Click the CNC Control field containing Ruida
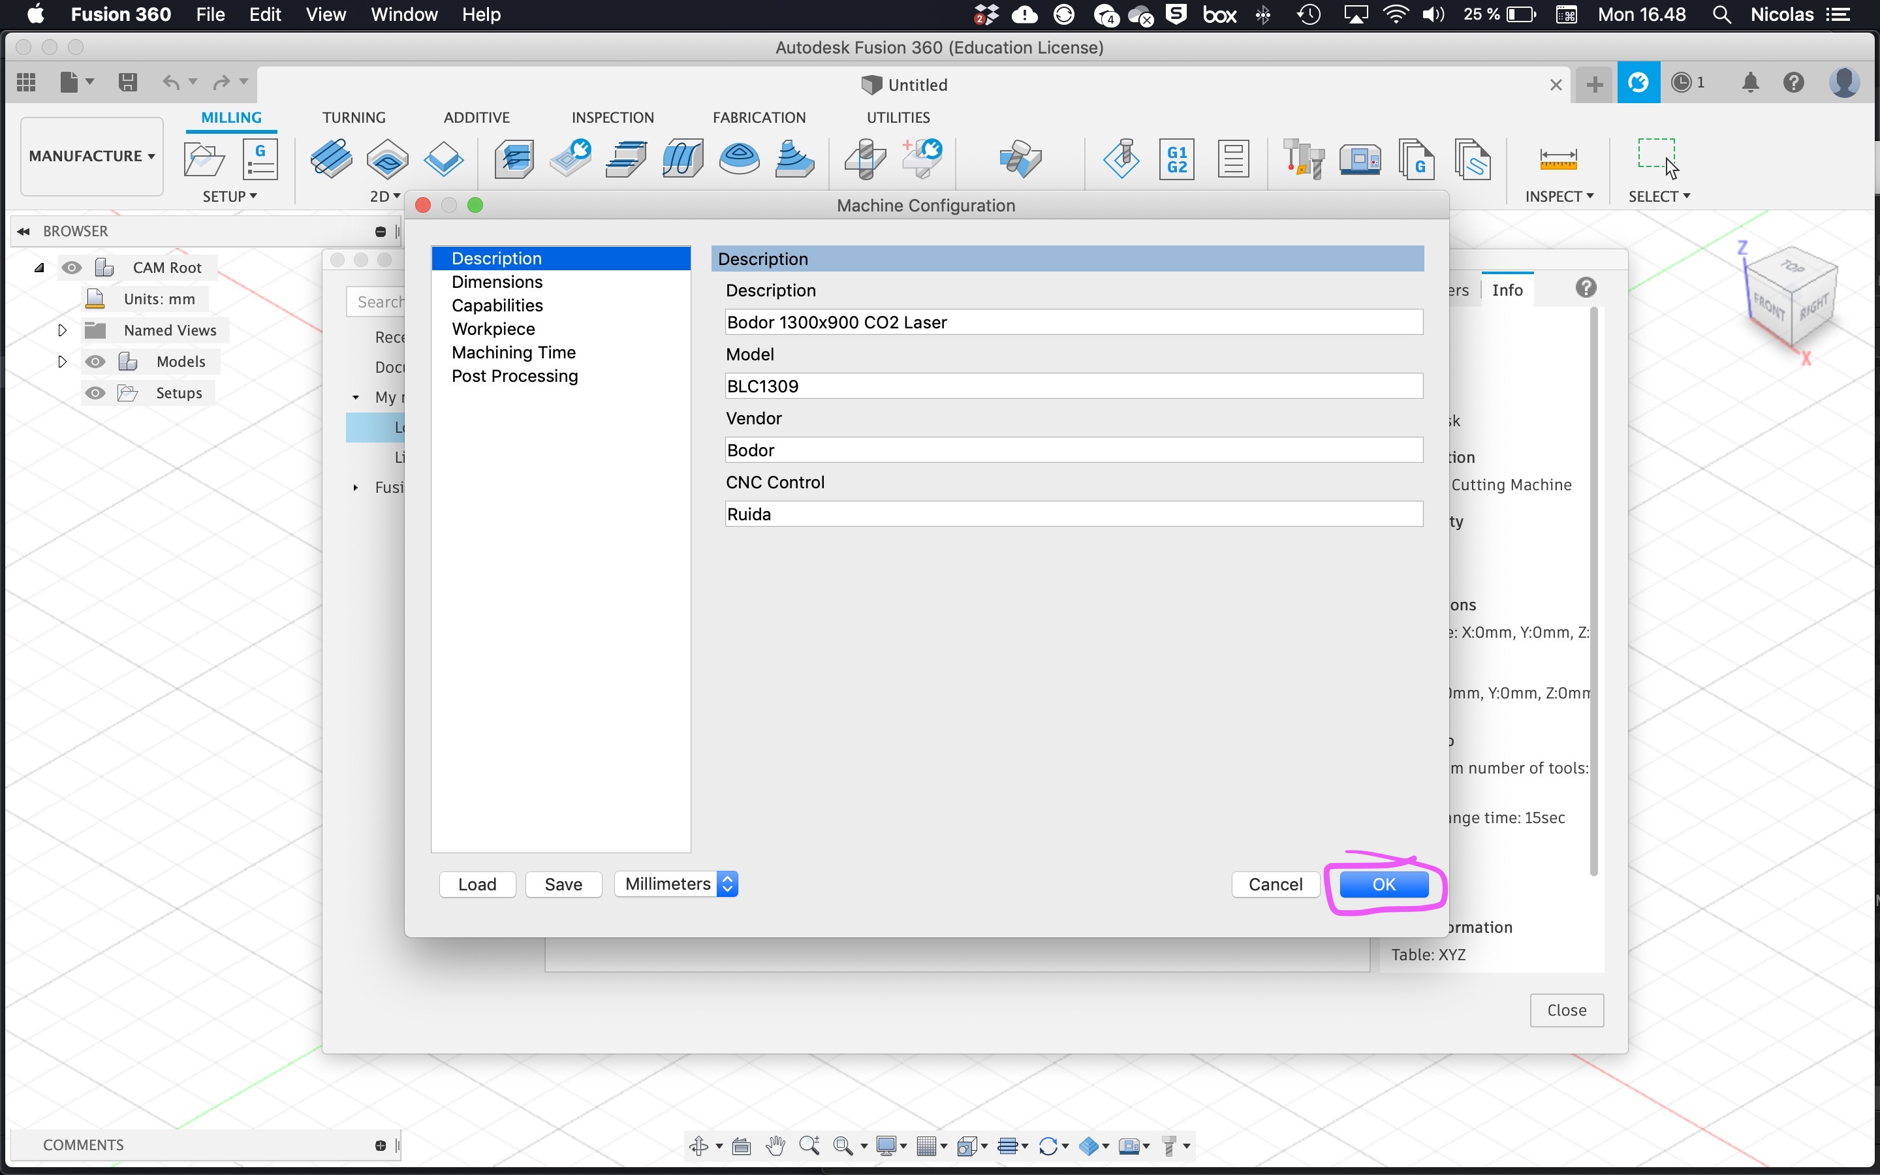Viewport: 1880px width, 1175px height. (1074, 514)
